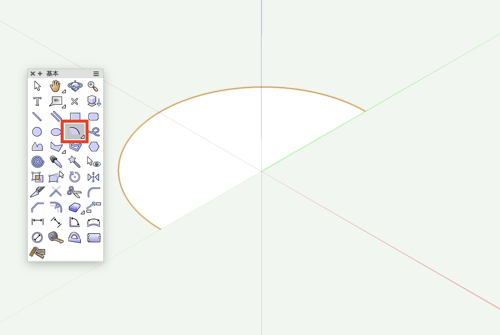Viewport: 500px width, 335px height.
Task: Activate the Eyedropper tool
Action: (x=56, y=162)
